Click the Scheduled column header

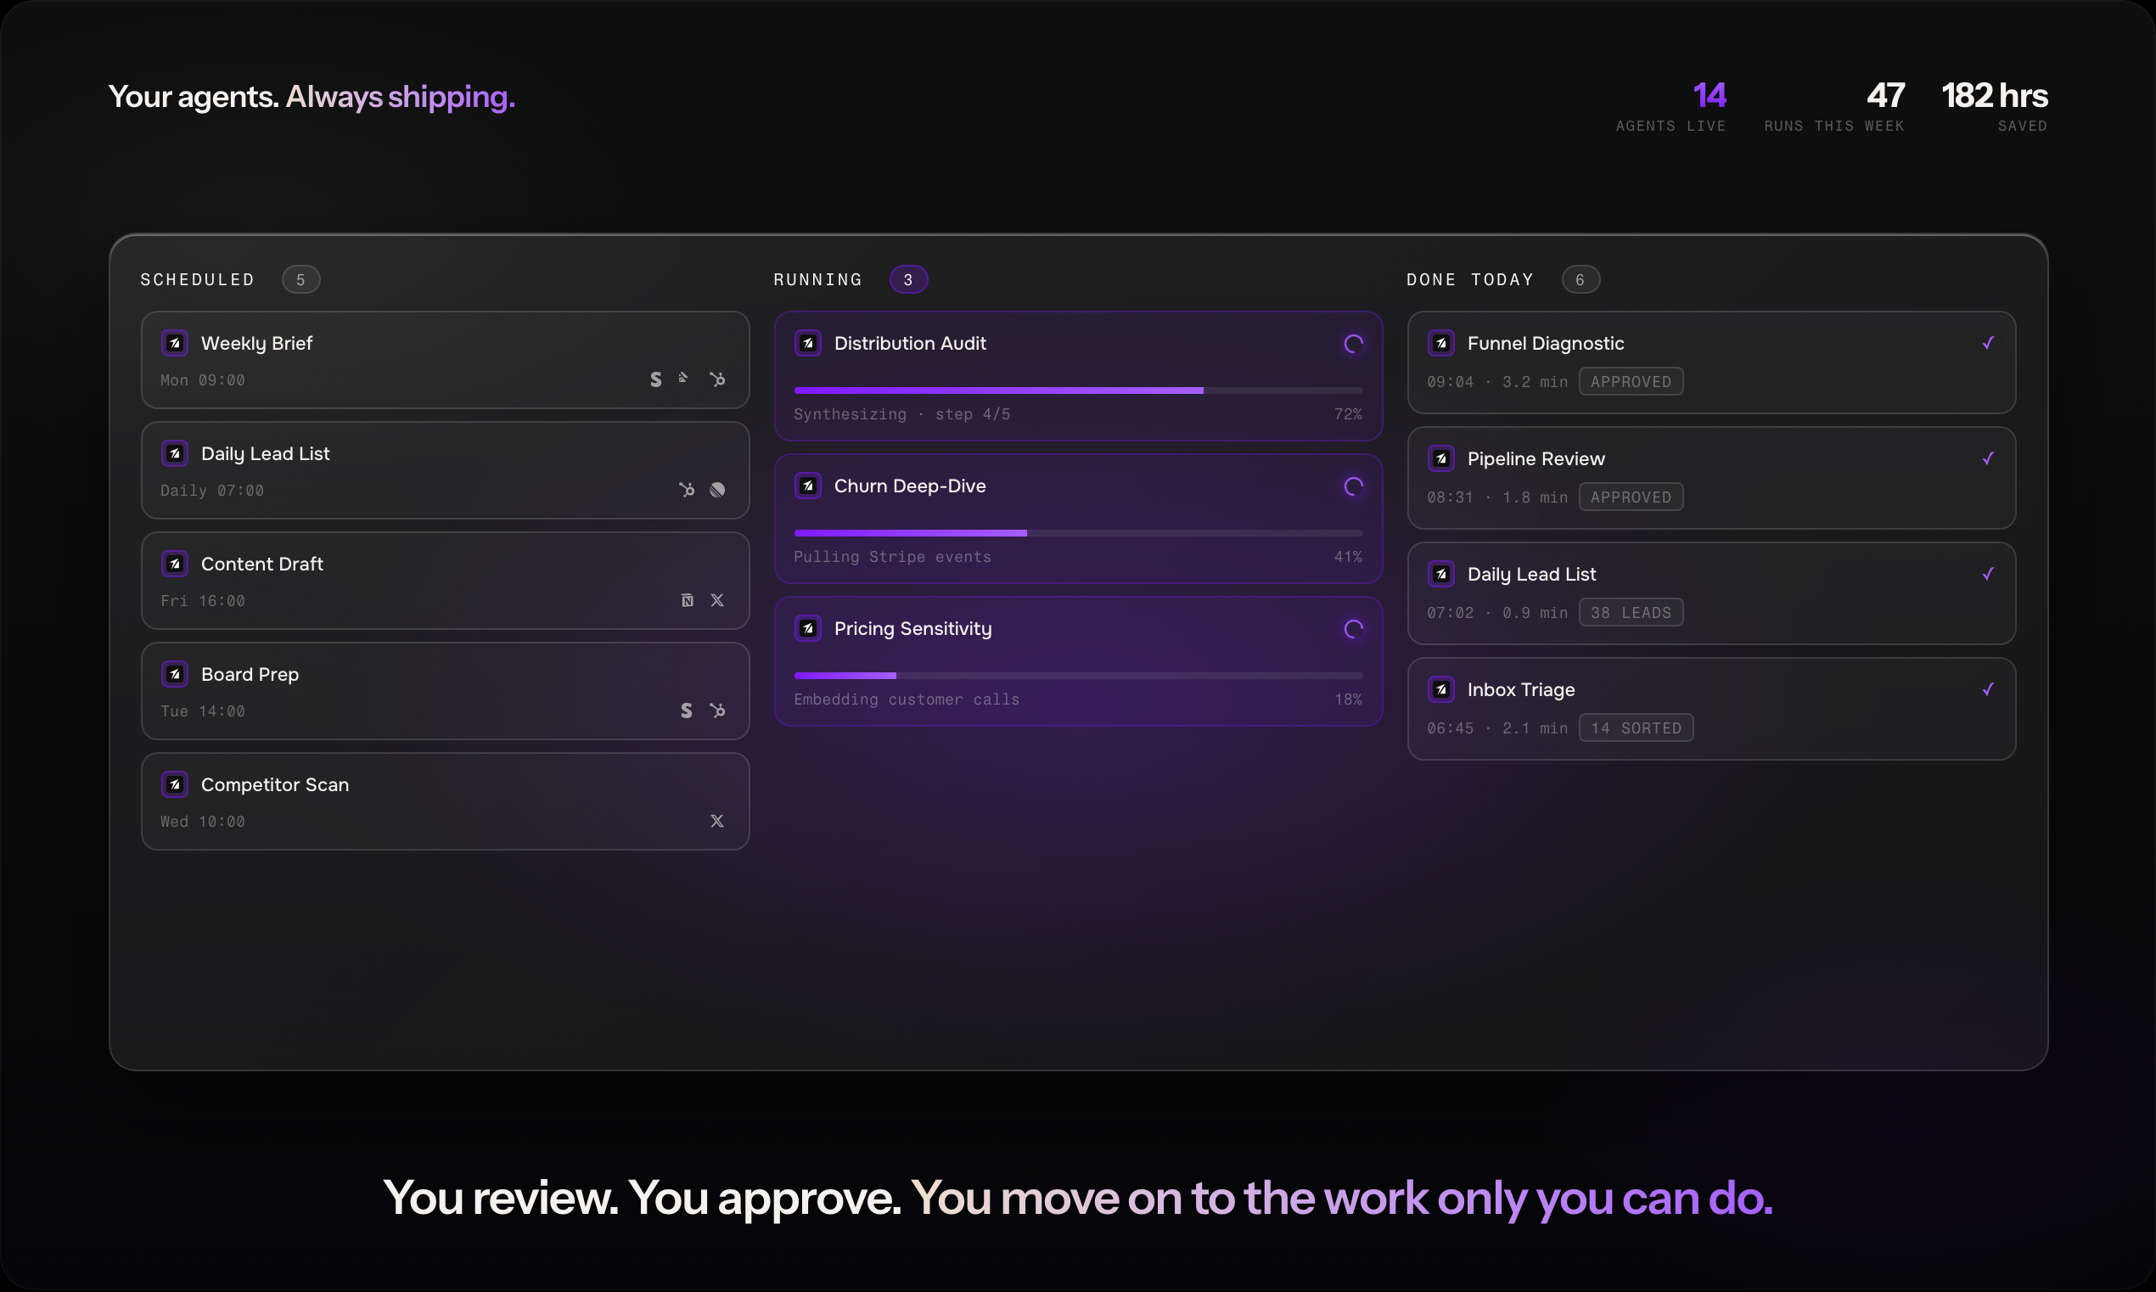198,279
